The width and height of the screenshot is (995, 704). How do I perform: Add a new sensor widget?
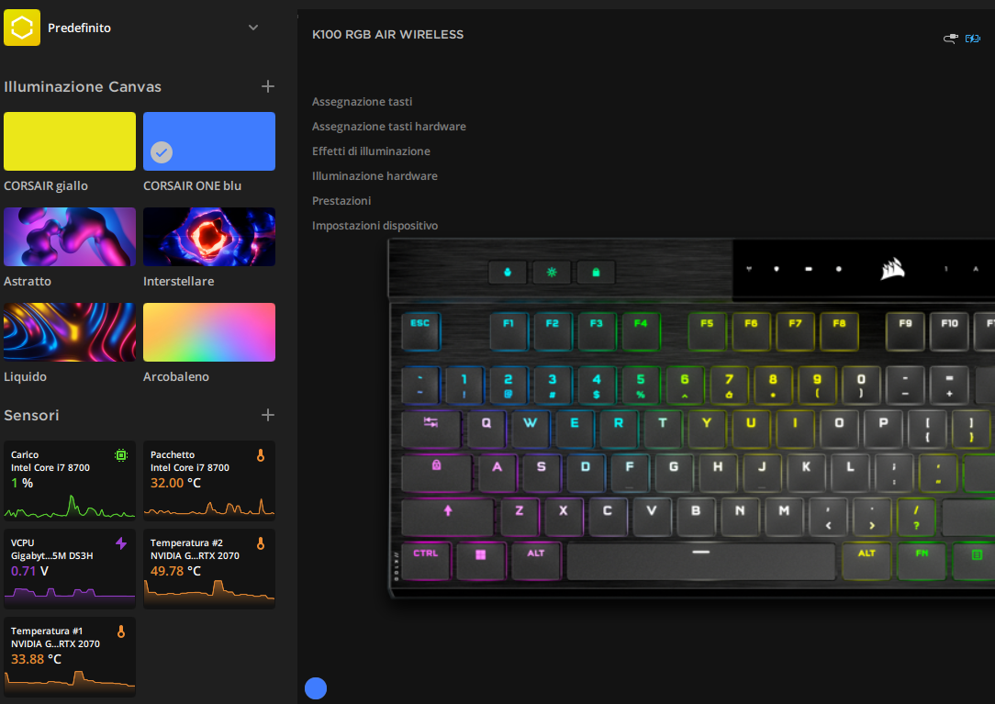click(x=268, y=415)
